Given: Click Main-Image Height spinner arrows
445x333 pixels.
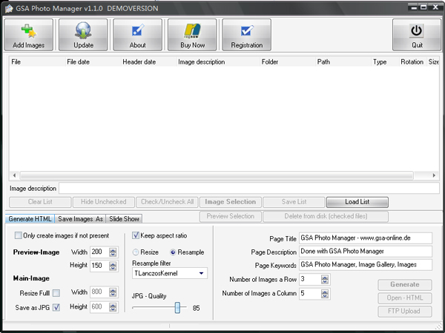Looking at the screenshot, I should coord(113,307).
